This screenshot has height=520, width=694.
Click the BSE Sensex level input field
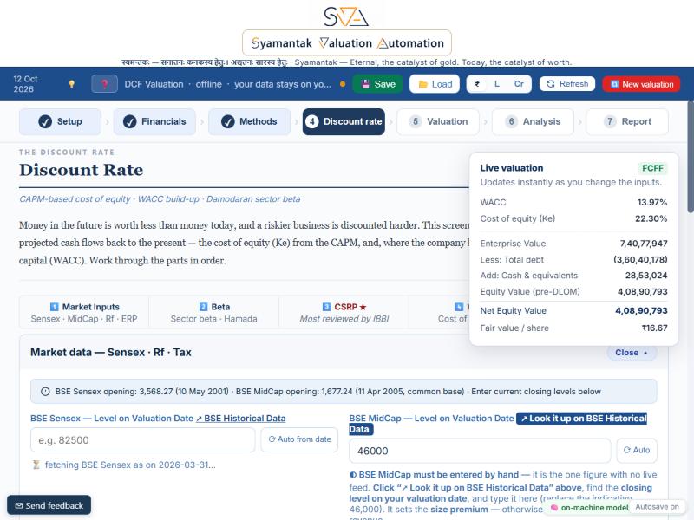tap(143, 440)
